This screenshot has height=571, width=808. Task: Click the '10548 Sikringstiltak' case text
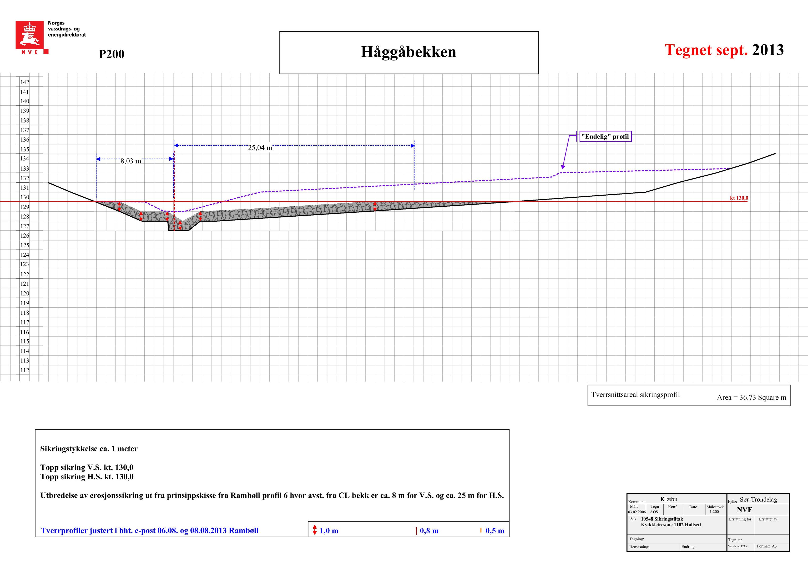662,519
